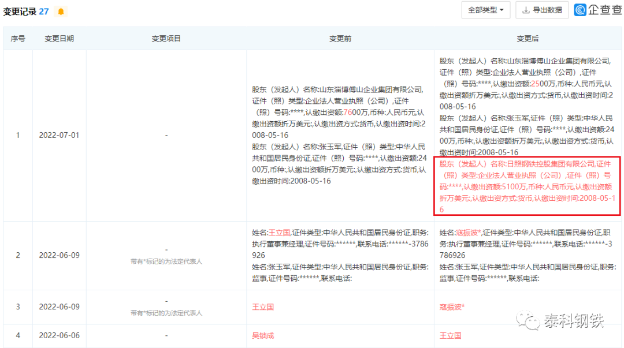
Task: Click the 变更项目 column header
Action: click(x=166, y=39)
